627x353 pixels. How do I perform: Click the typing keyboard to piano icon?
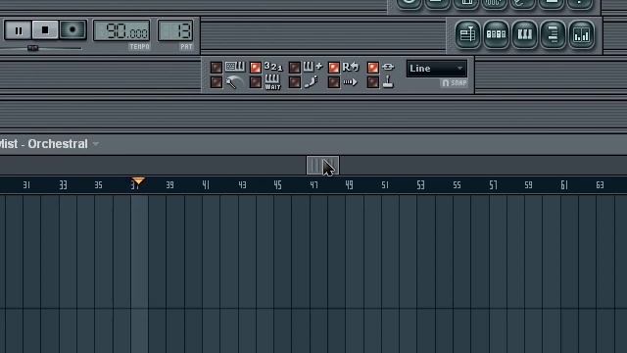(235, 67)
